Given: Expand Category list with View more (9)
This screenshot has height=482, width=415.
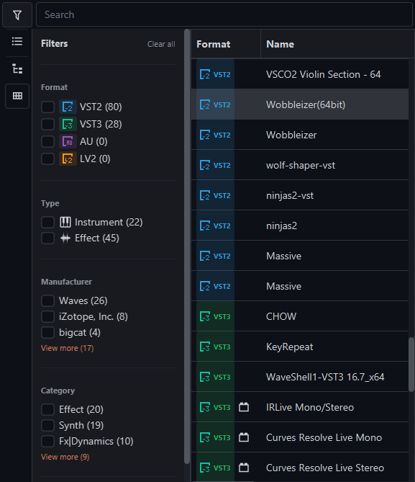Looking at the screenshot, I should click(65, 457).
